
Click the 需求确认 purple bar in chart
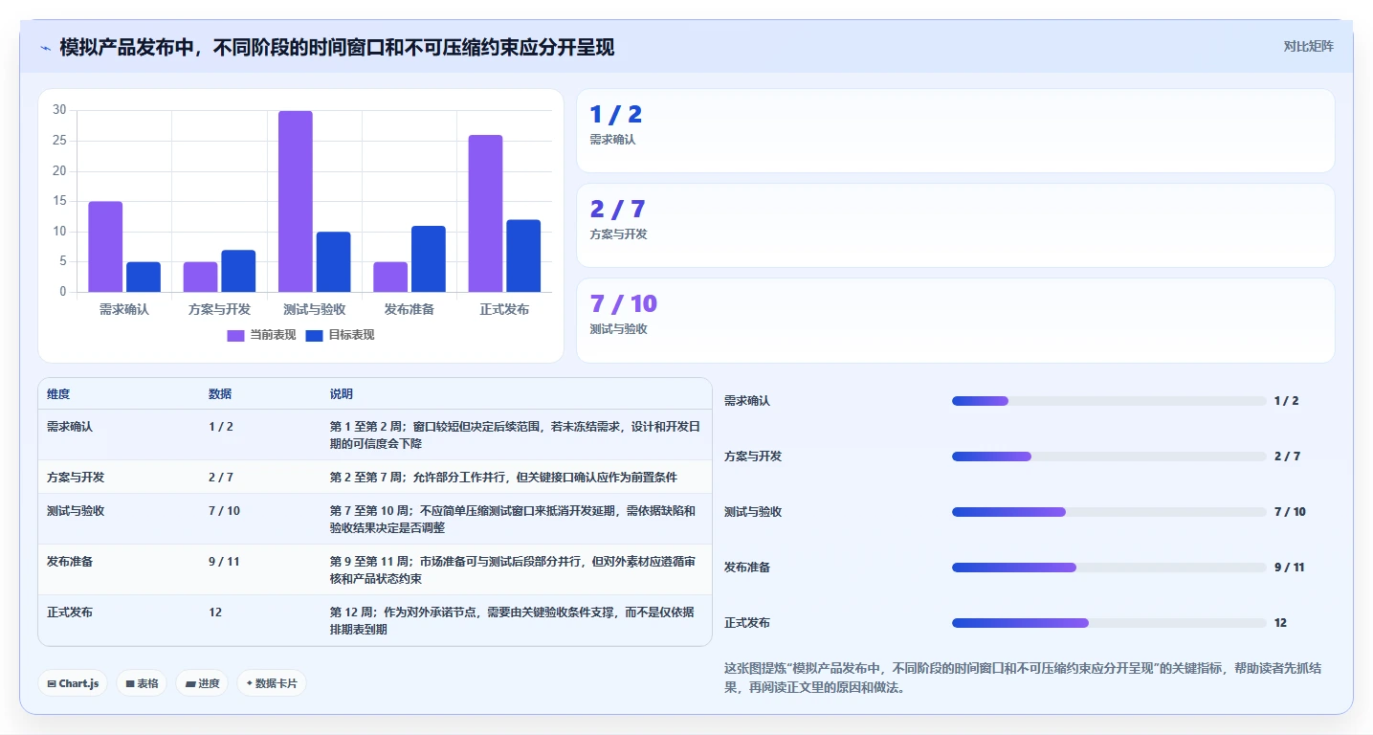[x=105, y=247]
